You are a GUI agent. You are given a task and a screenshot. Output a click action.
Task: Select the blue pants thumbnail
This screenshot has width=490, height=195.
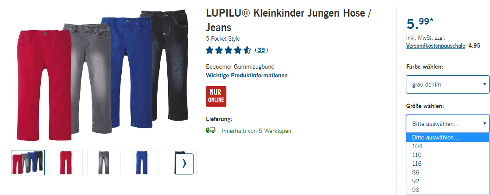coord(141,163)
